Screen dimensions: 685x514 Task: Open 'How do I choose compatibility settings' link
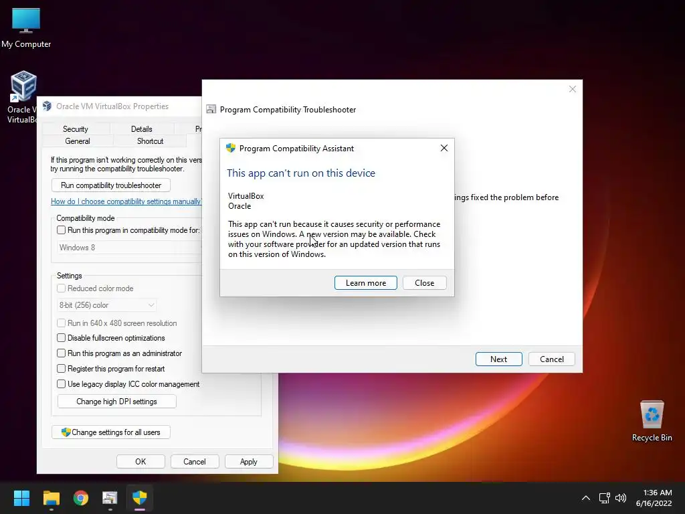click(126, 201)
